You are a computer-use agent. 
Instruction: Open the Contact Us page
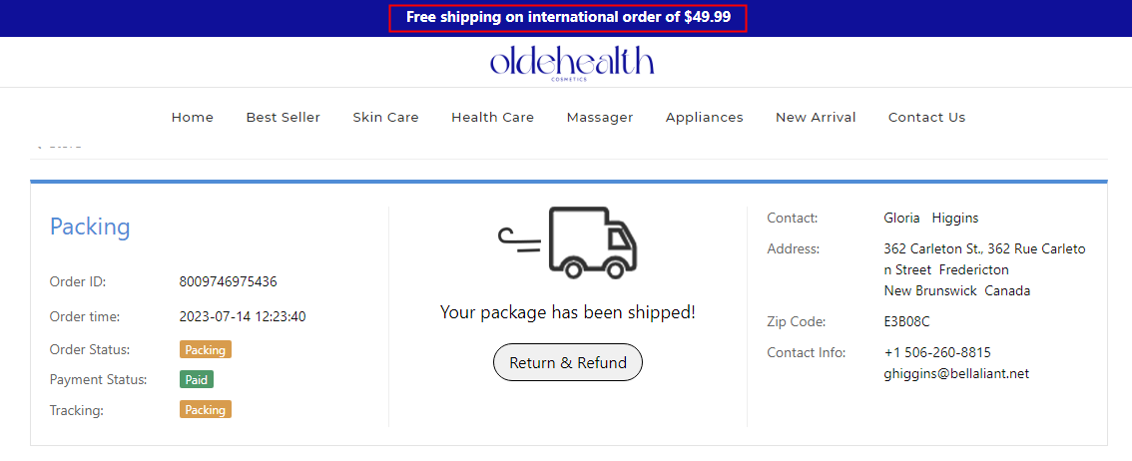(x=926, y=118)
